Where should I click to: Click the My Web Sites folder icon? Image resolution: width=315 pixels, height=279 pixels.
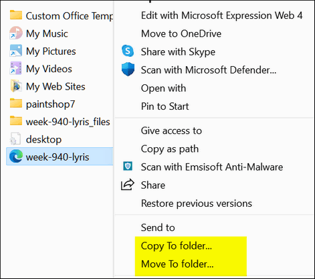pyautogui.click(x=16, y=86)
